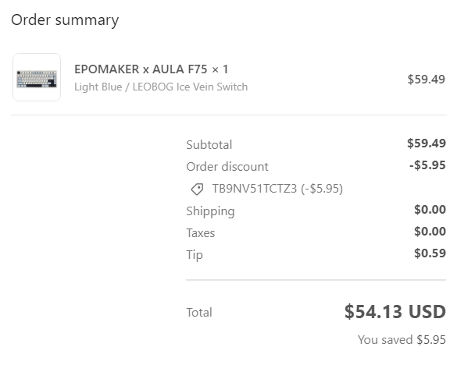The image size is (475, 386).
Task: Click the Total label
Action: [x=198, y=312]
